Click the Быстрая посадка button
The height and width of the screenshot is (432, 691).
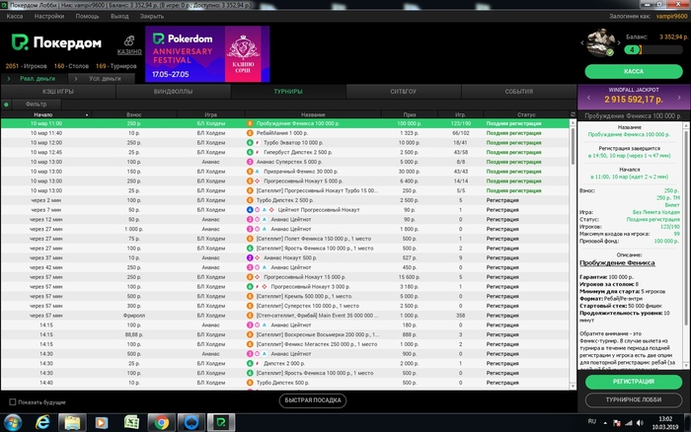click(x=313, y=400)
